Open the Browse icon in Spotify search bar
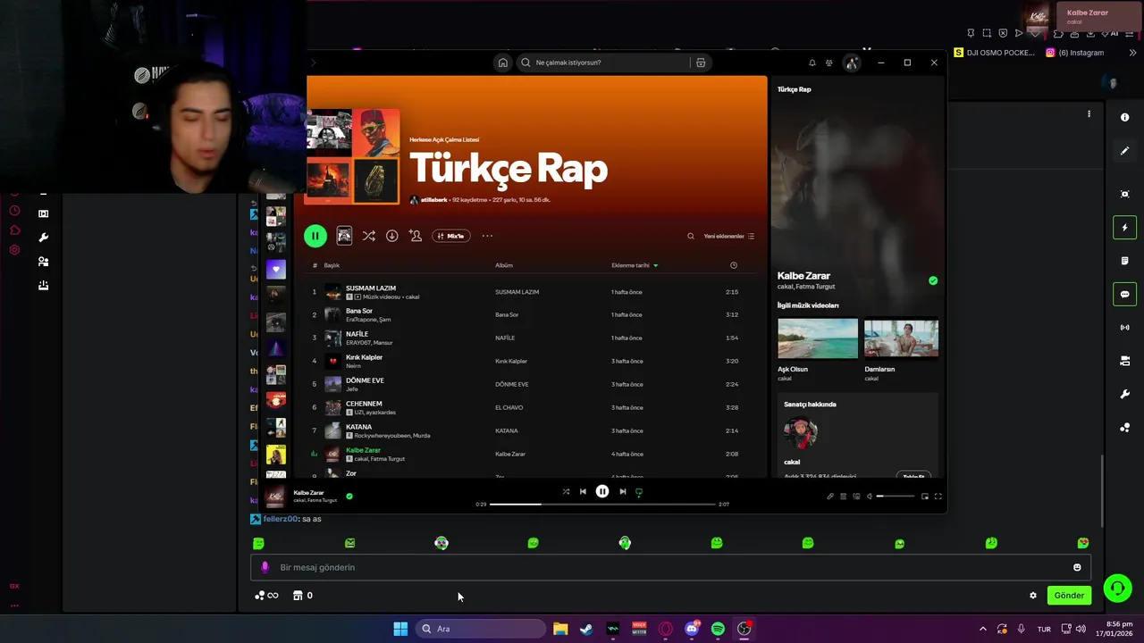 coord(701,63)
